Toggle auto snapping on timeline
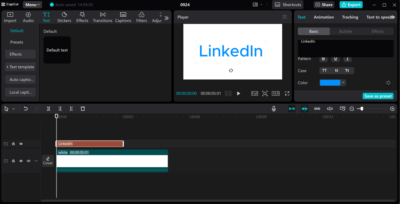 coord(304,109)
